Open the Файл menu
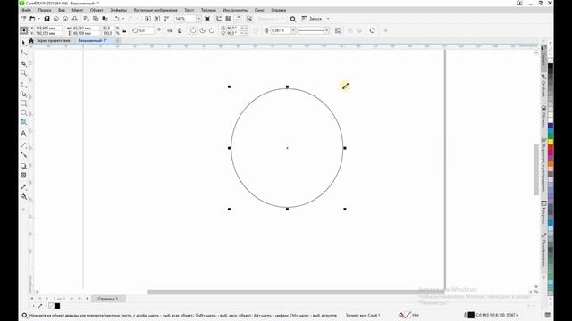 [27, 10]
